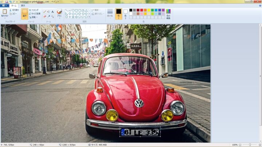262x147 pixels.
Task: Click the Copy (コピー) button
Action: tap(13, 14)
